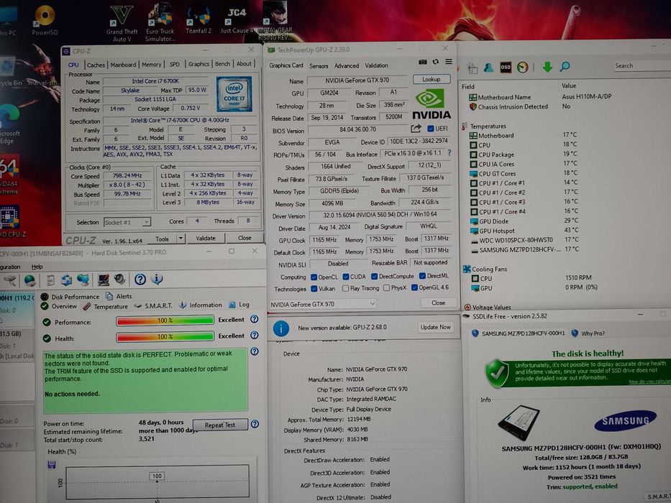Click the BIOS share/export icon in GPU-Z
This screenshot has height=503, width=671.
coord(416,129)
